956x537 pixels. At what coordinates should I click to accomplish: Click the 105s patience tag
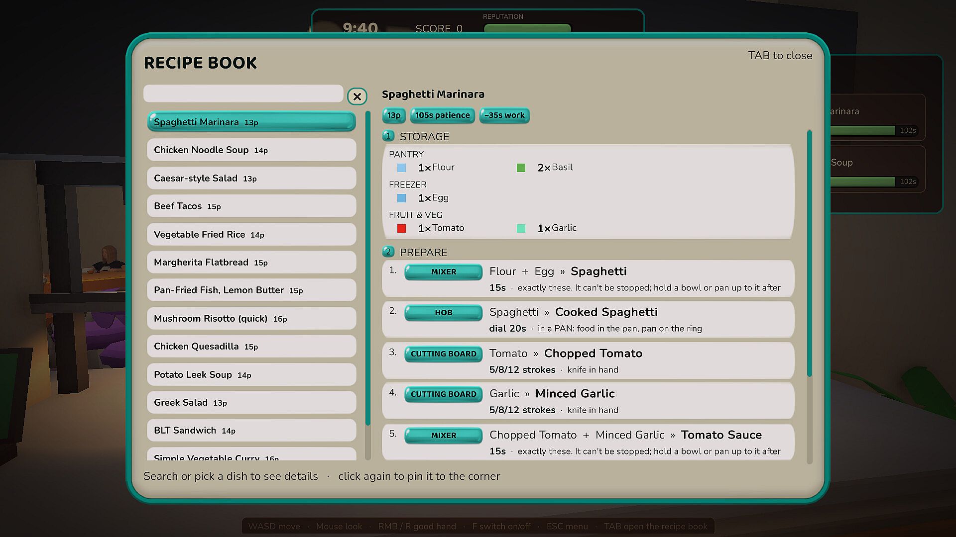(x=442, y=115)
